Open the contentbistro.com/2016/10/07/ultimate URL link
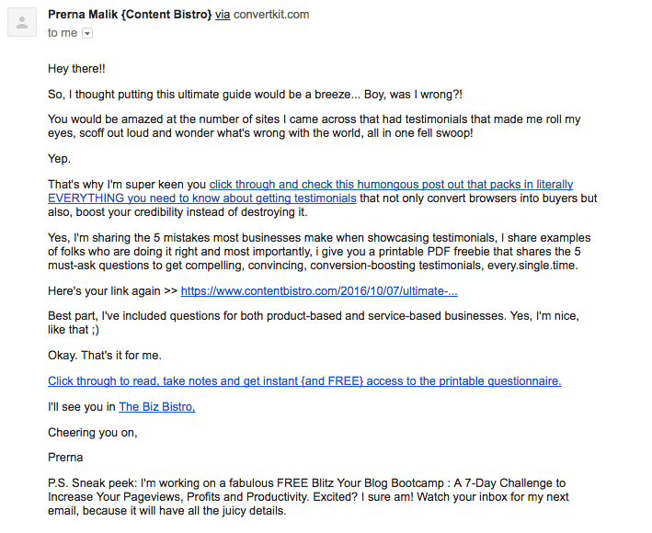This screenshot has width=652, height=533. [319, 290]
